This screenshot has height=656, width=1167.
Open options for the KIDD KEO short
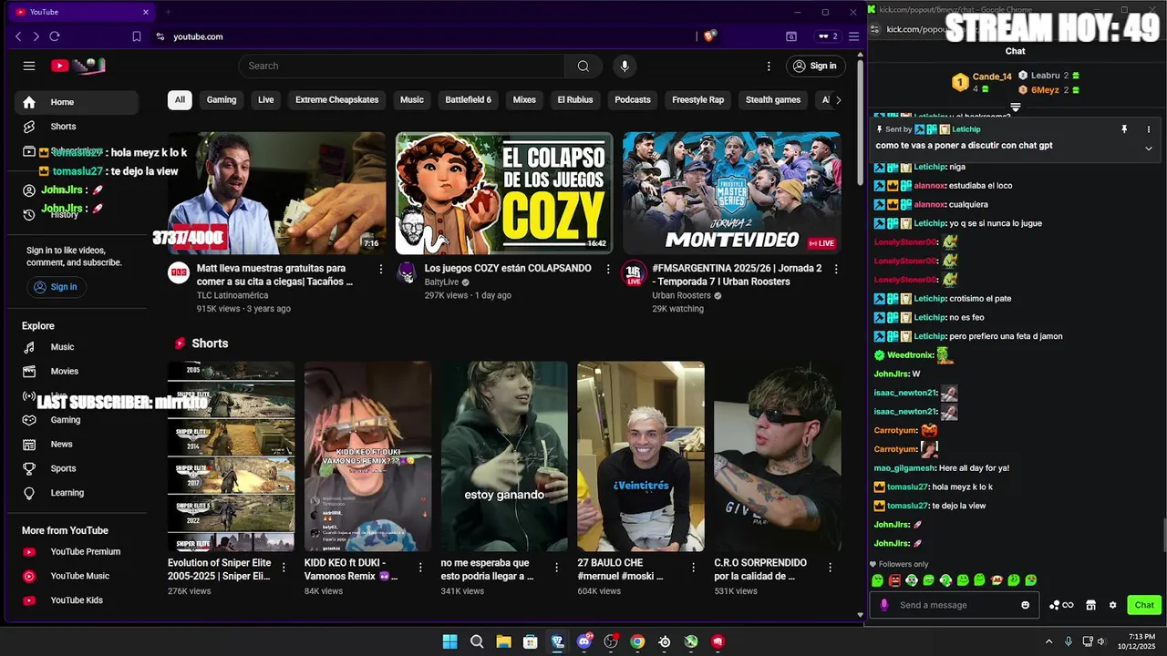point(420,567)
